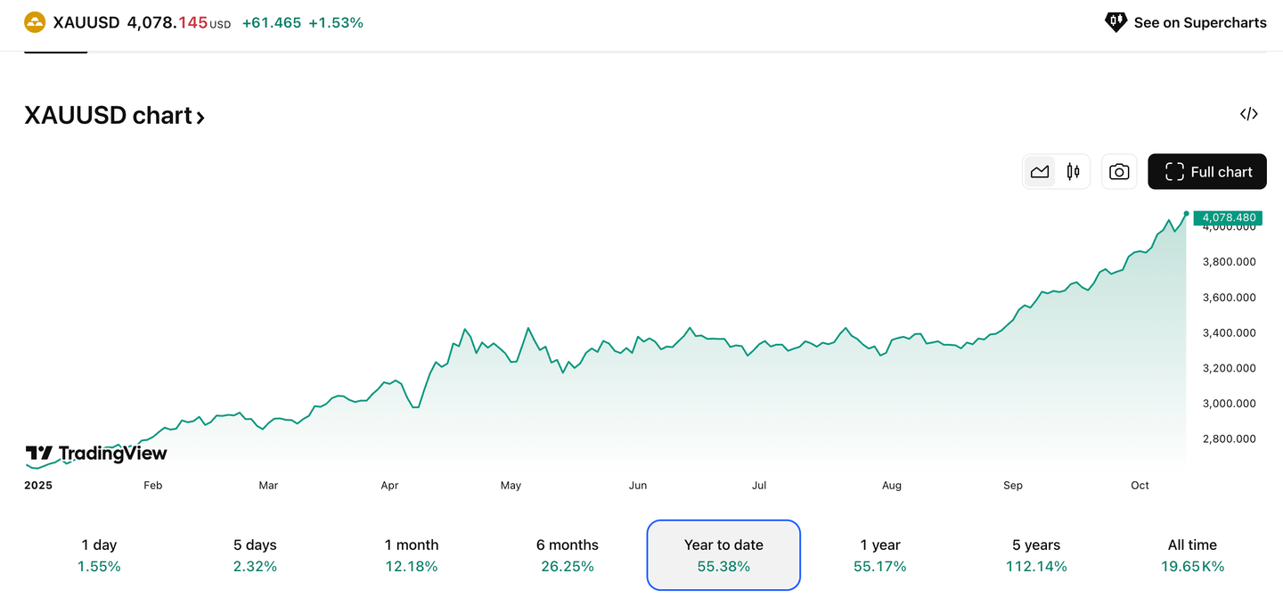Switch to 5 years range
The image size is (1283, 614).
coord(1036,555)
